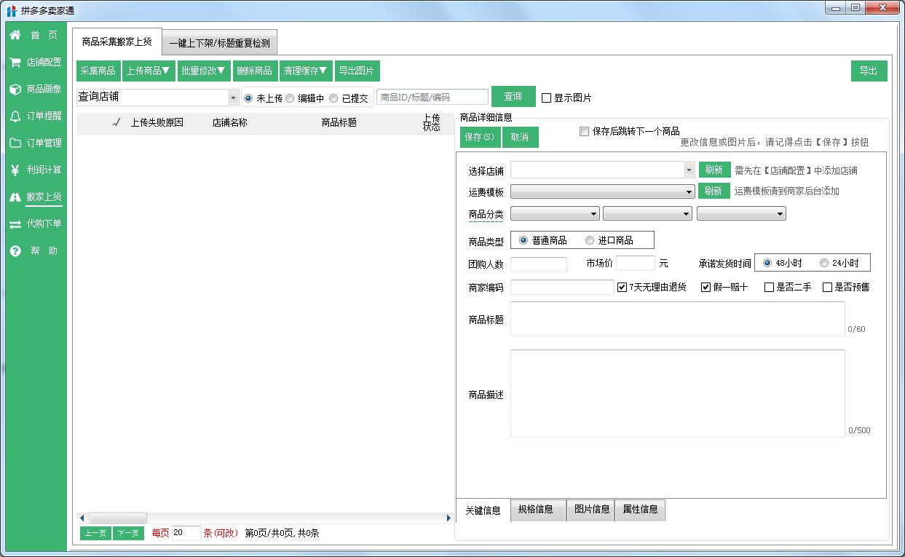Click the purchase order arrows icon
905x557 pixels.
[15, 224]
